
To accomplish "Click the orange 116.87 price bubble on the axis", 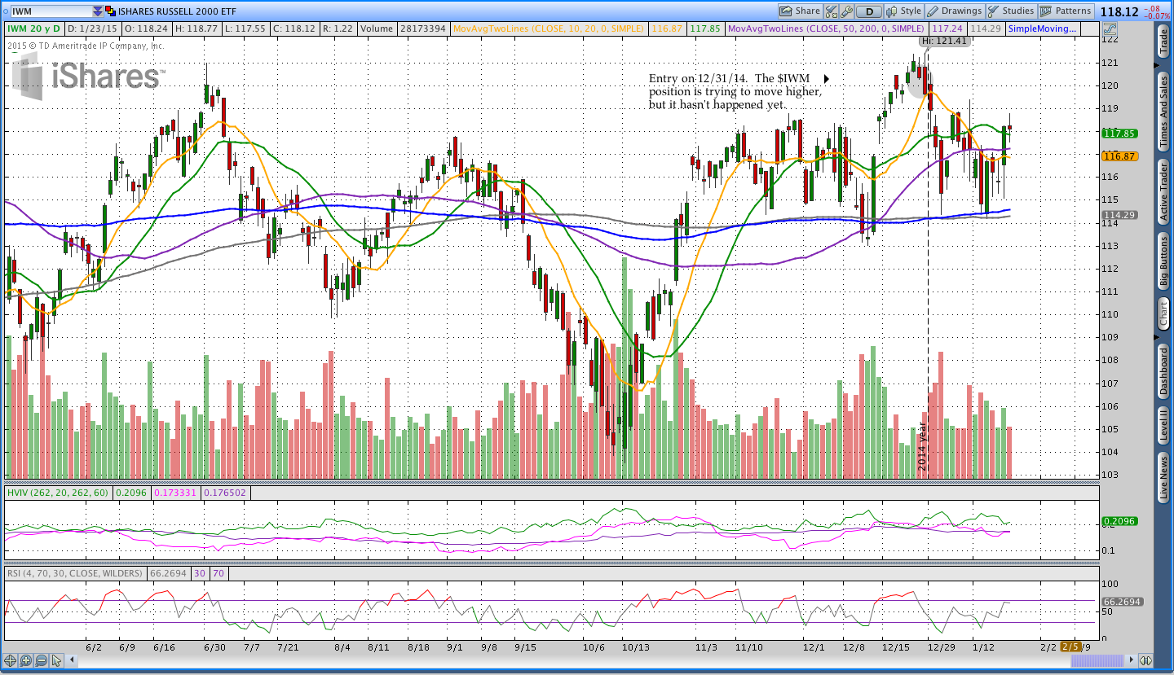I will [x=1119, y=156].
